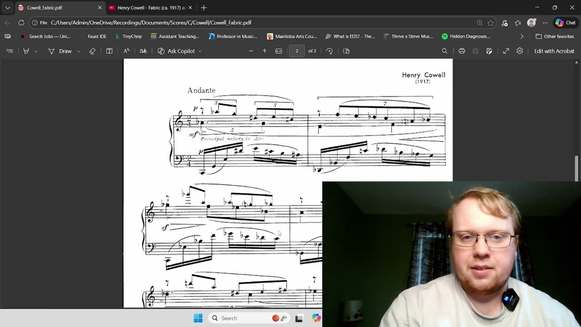
Task: Select the PDF highlight tool
Action: click(26, 51)
